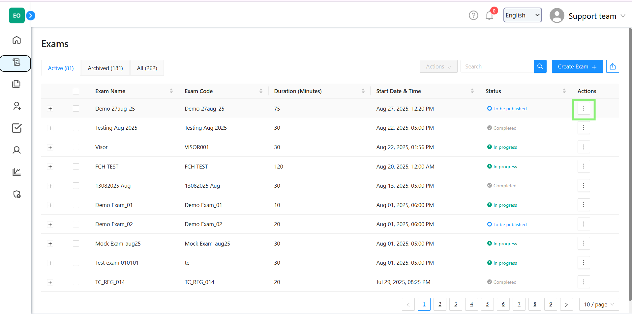Click the help question mark icon
This screenshot has height=314, width=632.
click(473, 15)
